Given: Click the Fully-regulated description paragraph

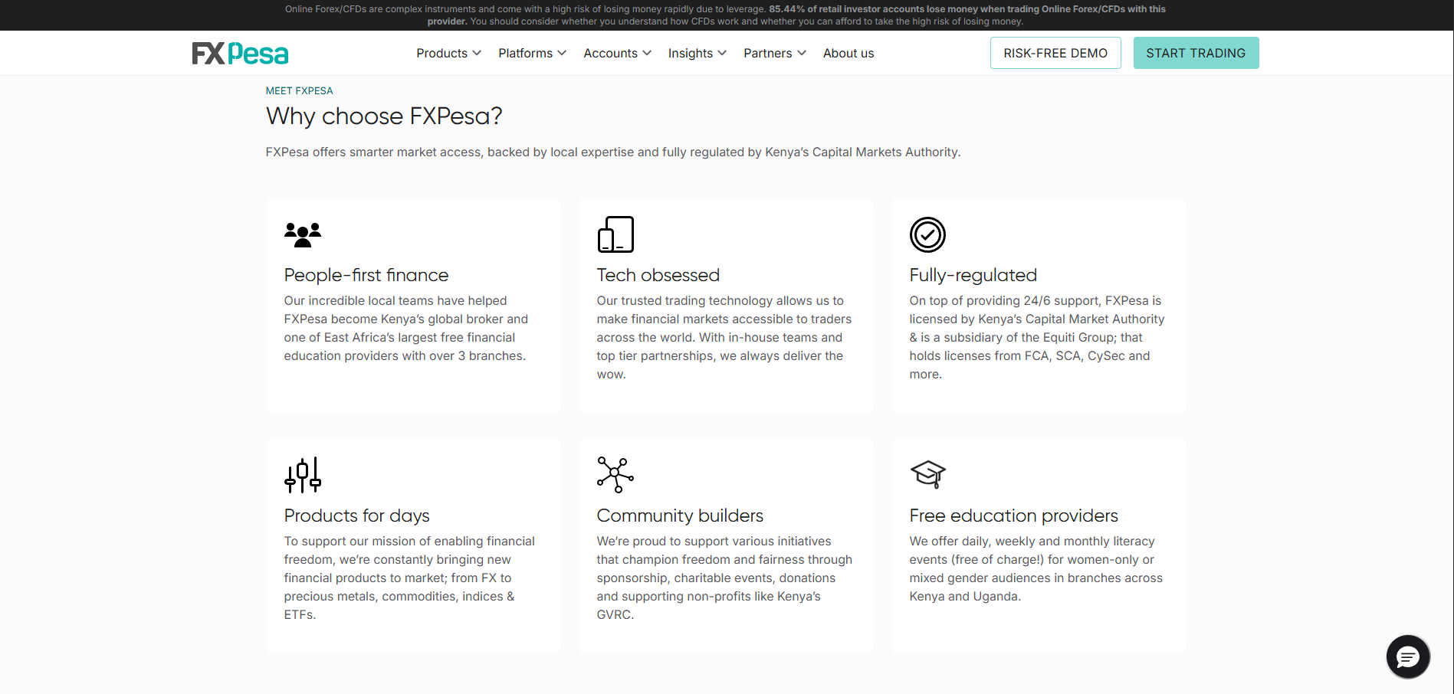Looking at the screenshot, I should [x=1037, y=337].
